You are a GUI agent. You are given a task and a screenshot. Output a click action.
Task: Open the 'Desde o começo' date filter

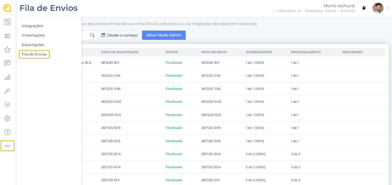pyautogui.click(x=120, y=35)
